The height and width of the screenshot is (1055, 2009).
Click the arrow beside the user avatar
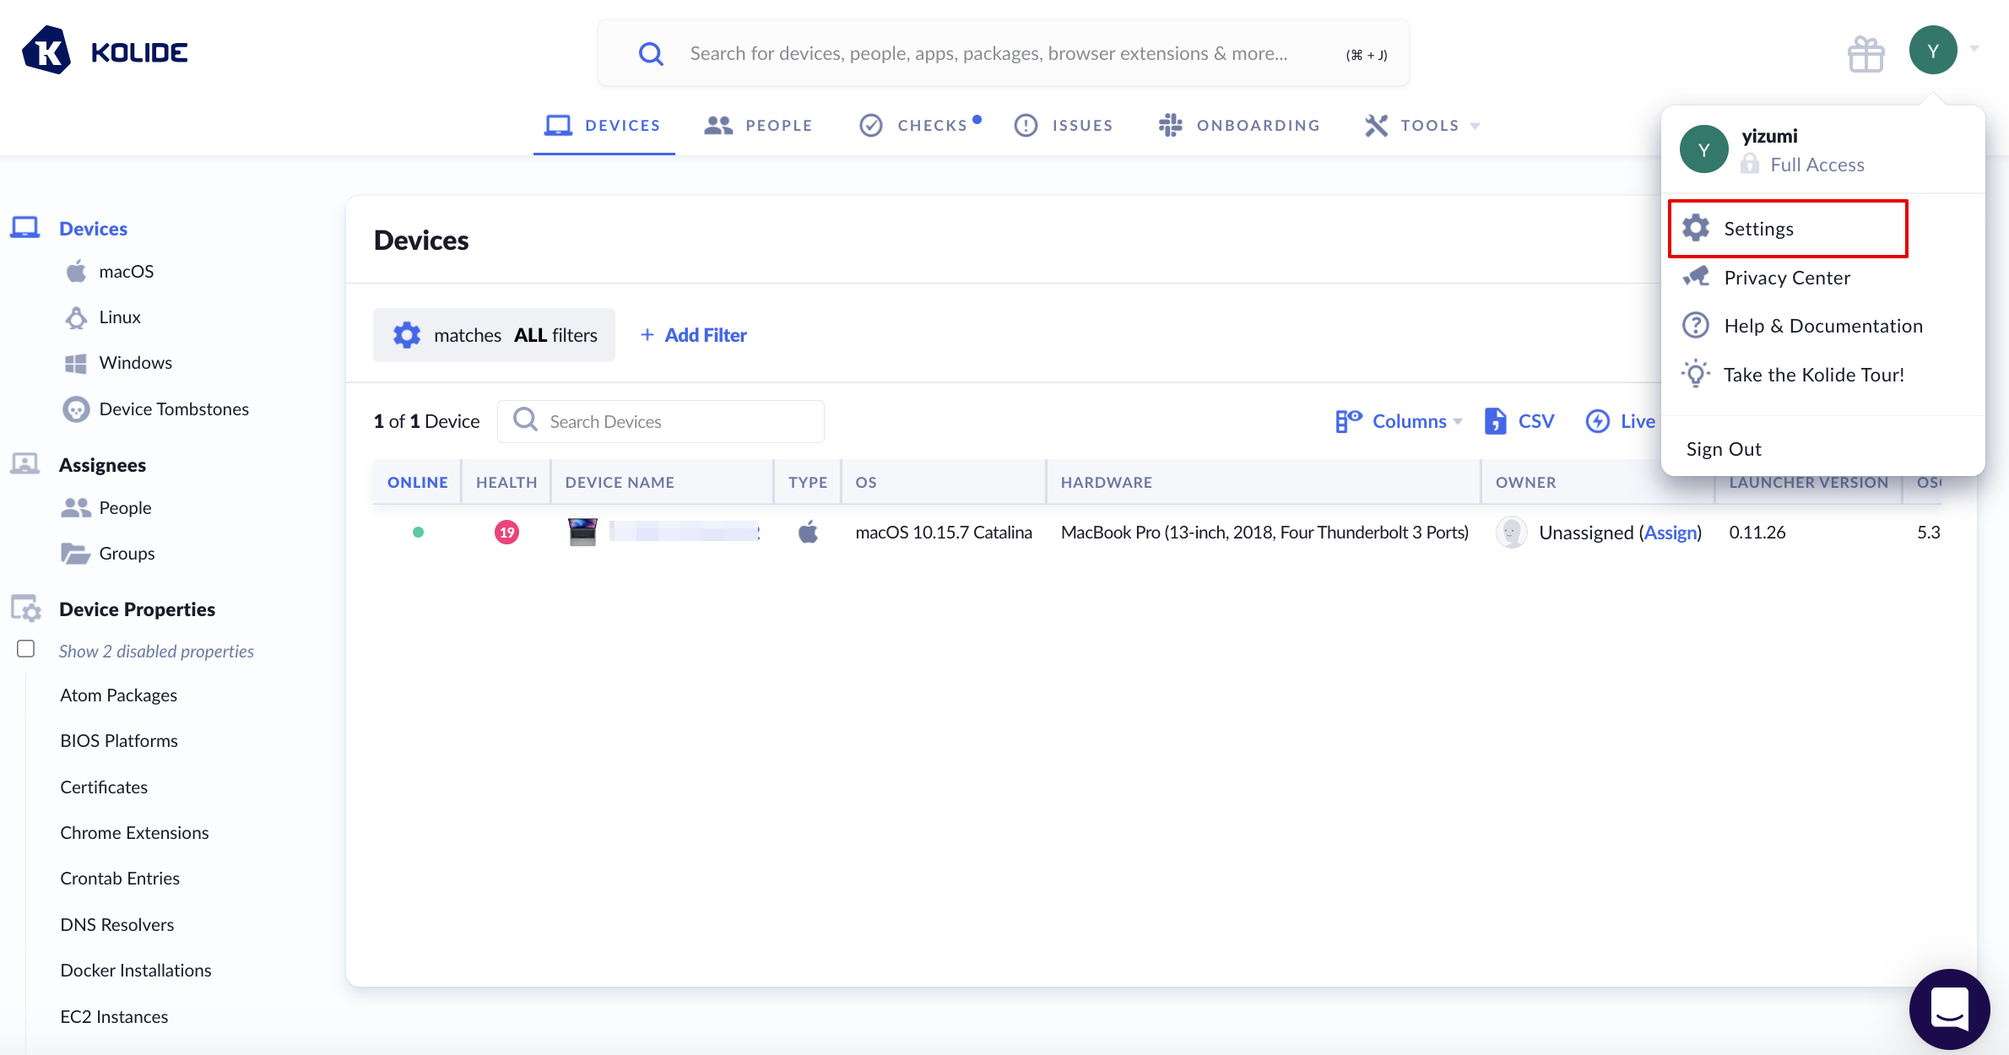pyautogui.click(x=1974, y=49)
